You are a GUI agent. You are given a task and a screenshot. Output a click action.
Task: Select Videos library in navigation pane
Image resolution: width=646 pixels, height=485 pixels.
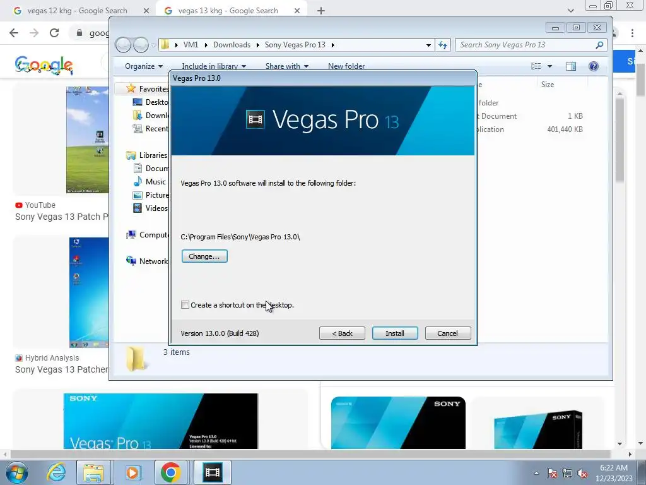[x=150, y=208]
